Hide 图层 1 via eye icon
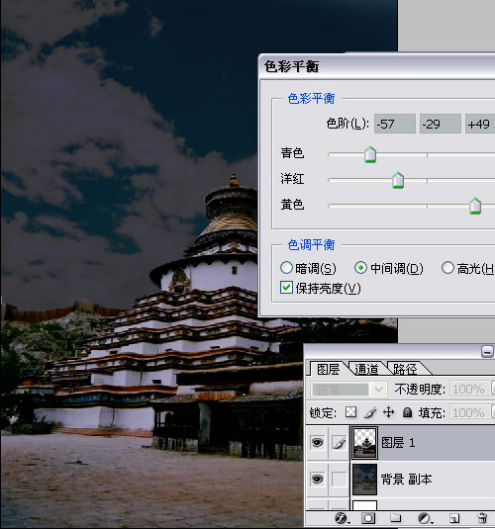The height and width of the screenshot is (529, 495). pyautogui.click(x=317, y=442)
